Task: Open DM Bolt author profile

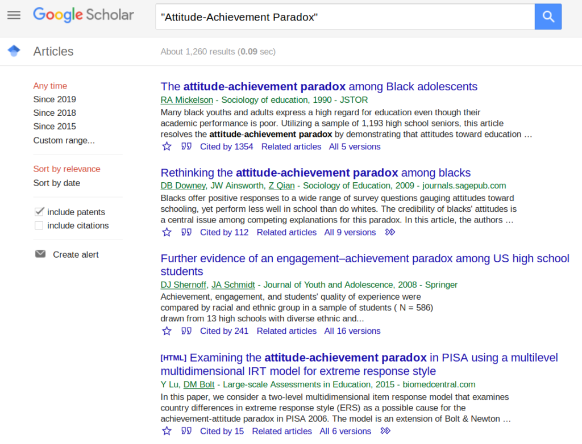Action: click(x=199, y=384)
